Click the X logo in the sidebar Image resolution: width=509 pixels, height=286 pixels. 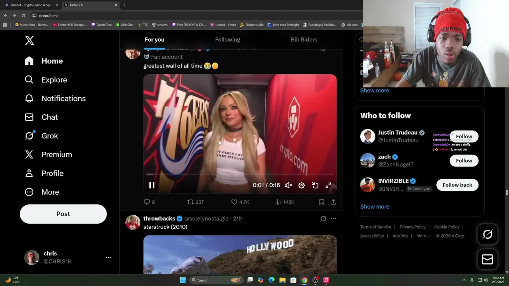29,41
